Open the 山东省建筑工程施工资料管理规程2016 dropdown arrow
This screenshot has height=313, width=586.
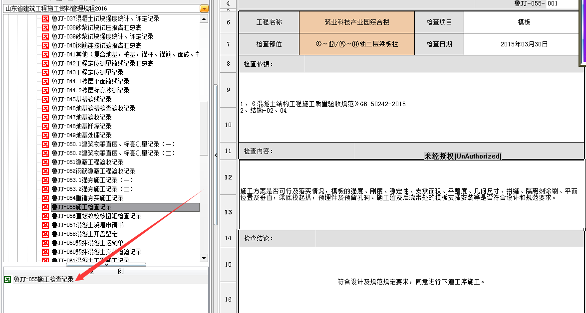(x=204, y=8)
